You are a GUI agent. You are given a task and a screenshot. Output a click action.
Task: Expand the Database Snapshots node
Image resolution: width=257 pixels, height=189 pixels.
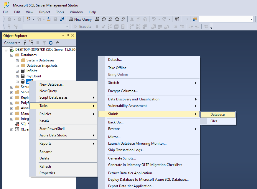tap(17, 66)
